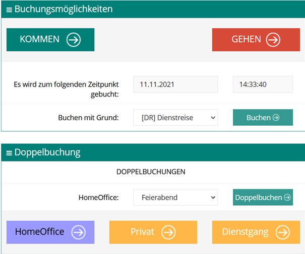Open the [DR] Dienstreise reason dropdown
This screenshot has width=305, height=254.
point(175,118)
